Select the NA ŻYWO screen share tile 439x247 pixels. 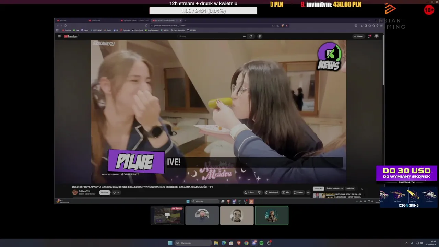pyautogui.click(x=167, y=215)
